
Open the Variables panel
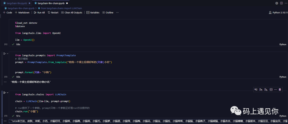(93, 13)
